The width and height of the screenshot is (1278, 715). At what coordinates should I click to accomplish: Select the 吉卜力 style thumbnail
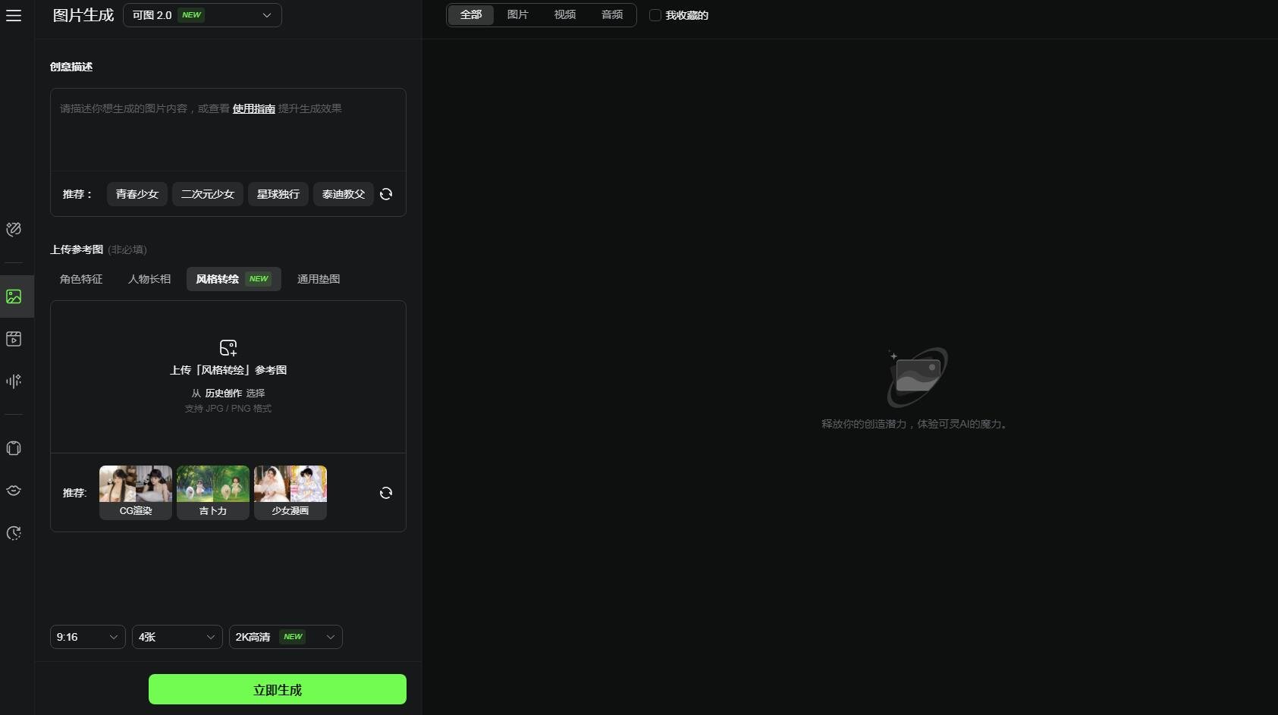[x=213, y=492]
